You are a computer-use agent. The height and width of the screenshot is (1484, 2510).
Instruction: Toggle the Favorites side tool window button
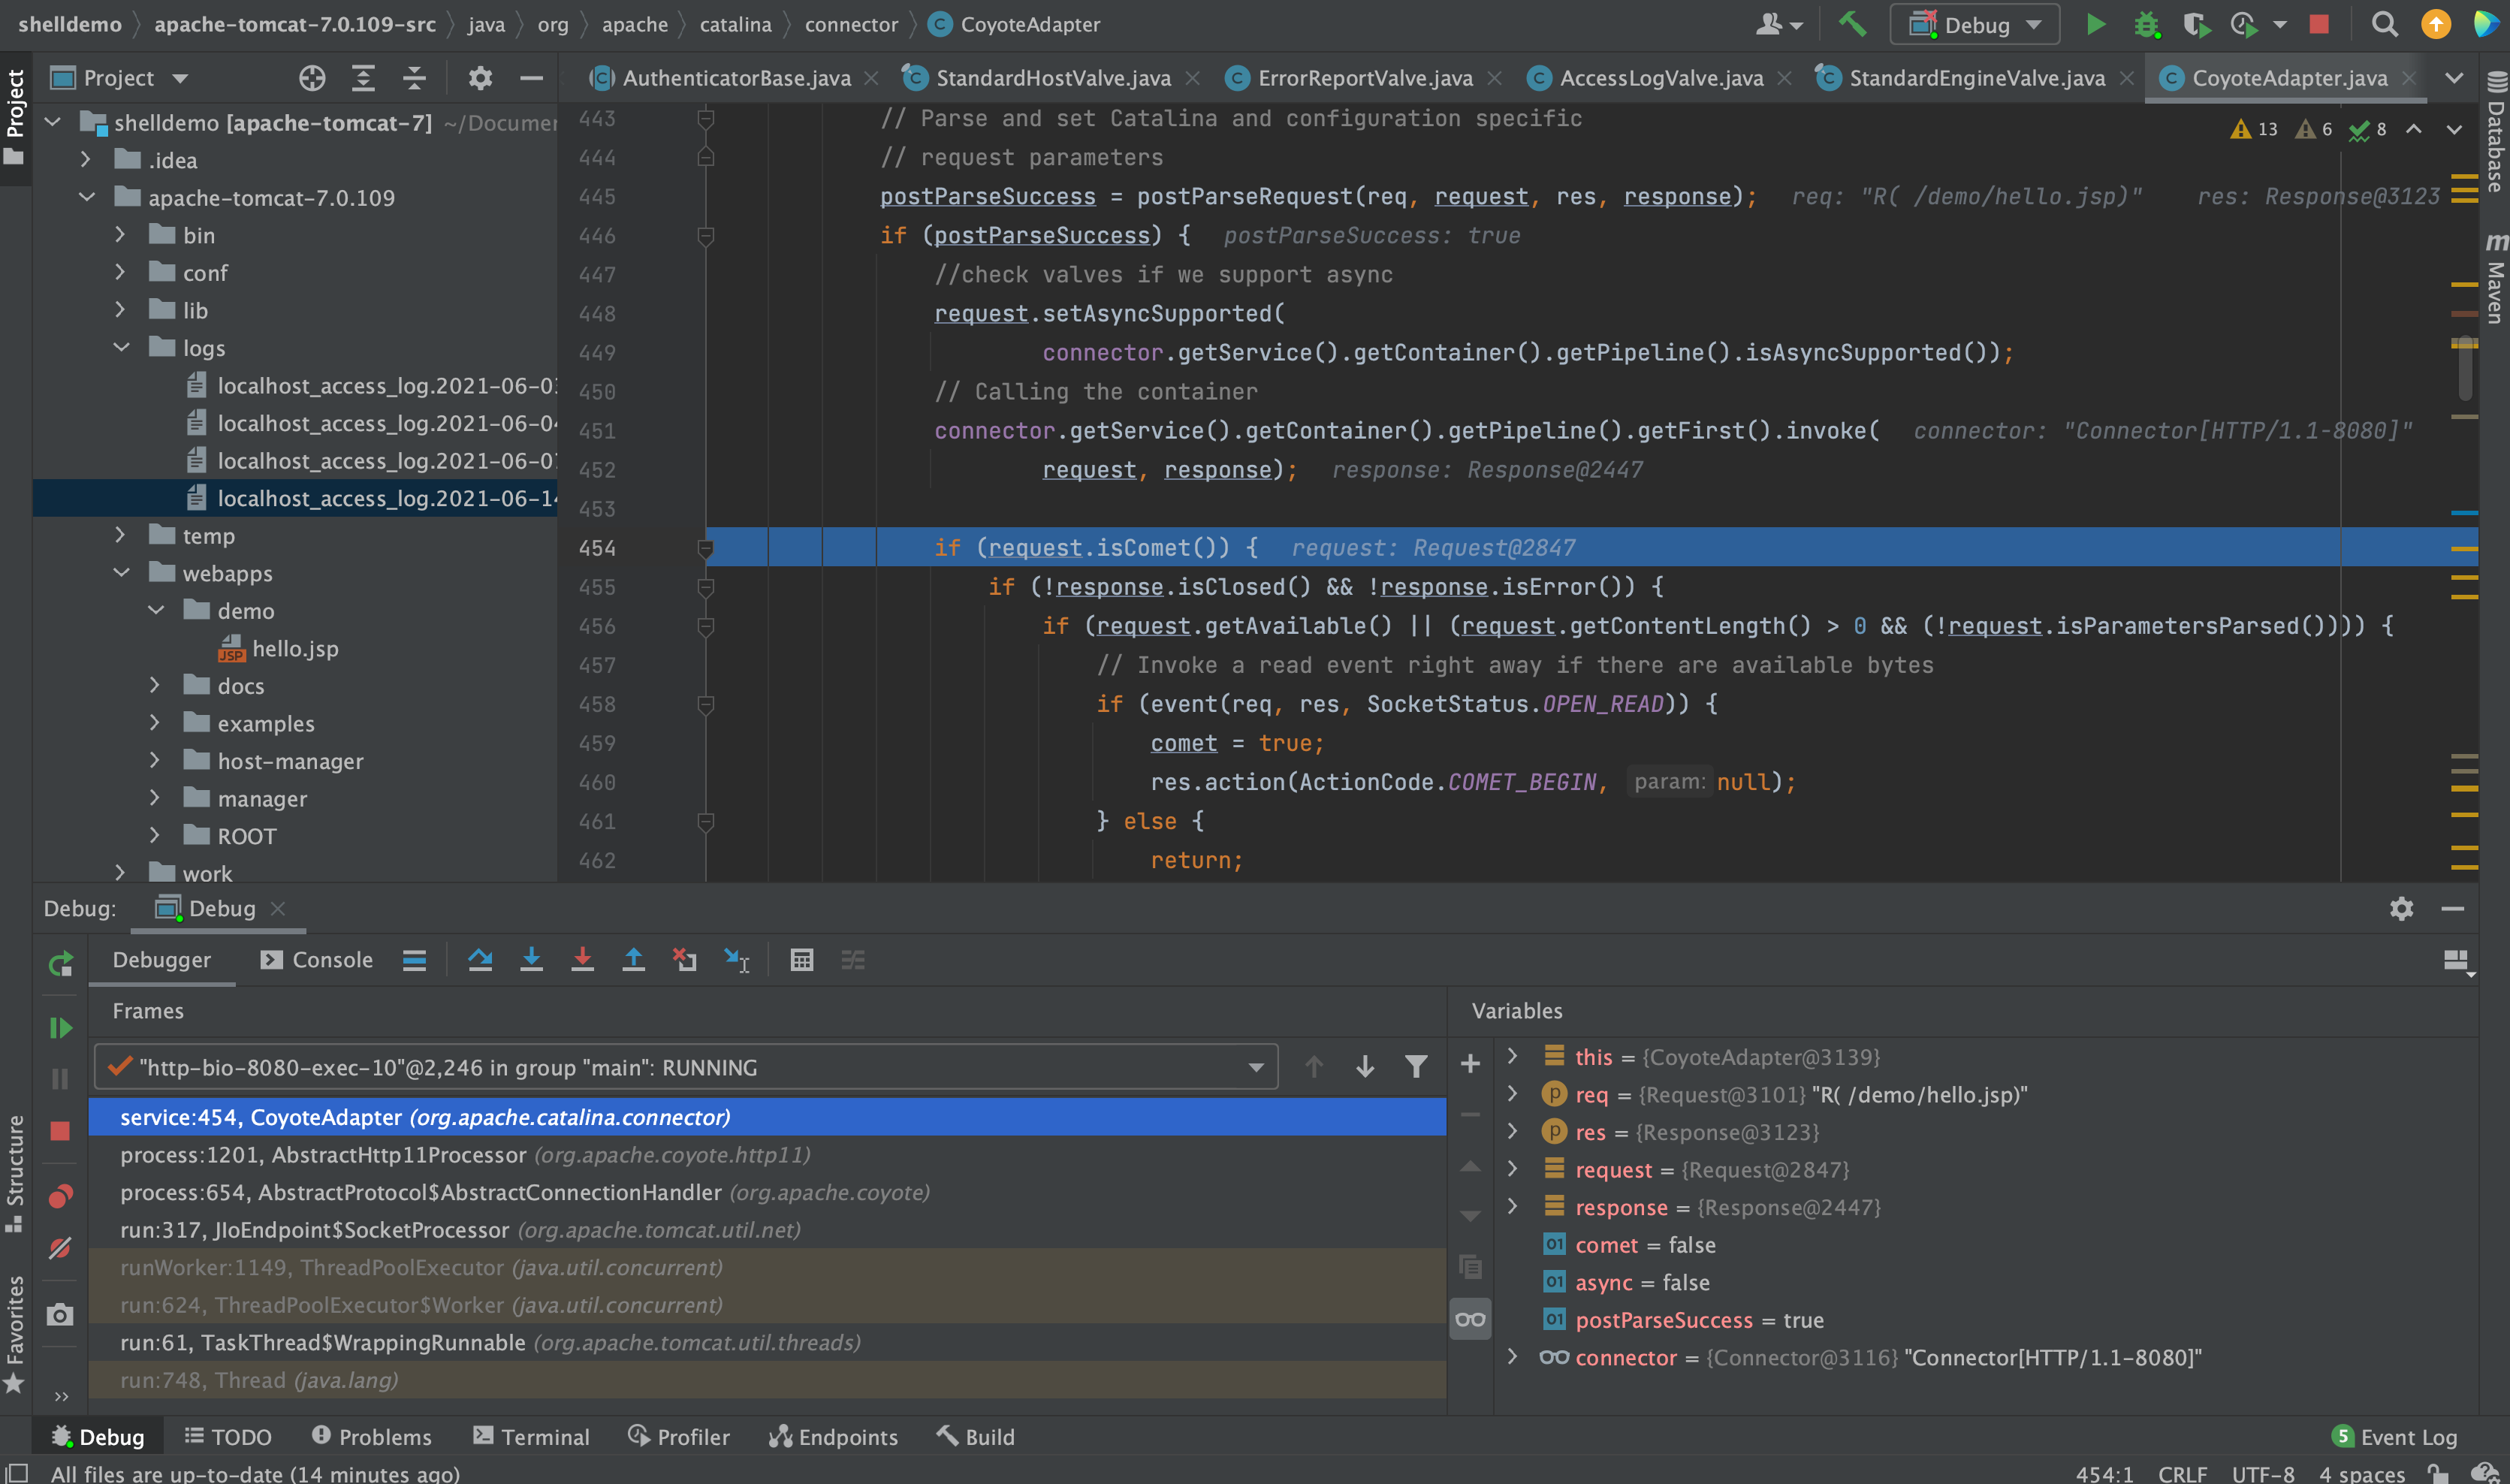[15, 1334]
